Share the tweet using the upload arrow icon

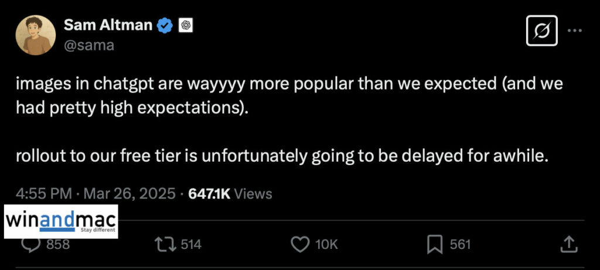568,244
